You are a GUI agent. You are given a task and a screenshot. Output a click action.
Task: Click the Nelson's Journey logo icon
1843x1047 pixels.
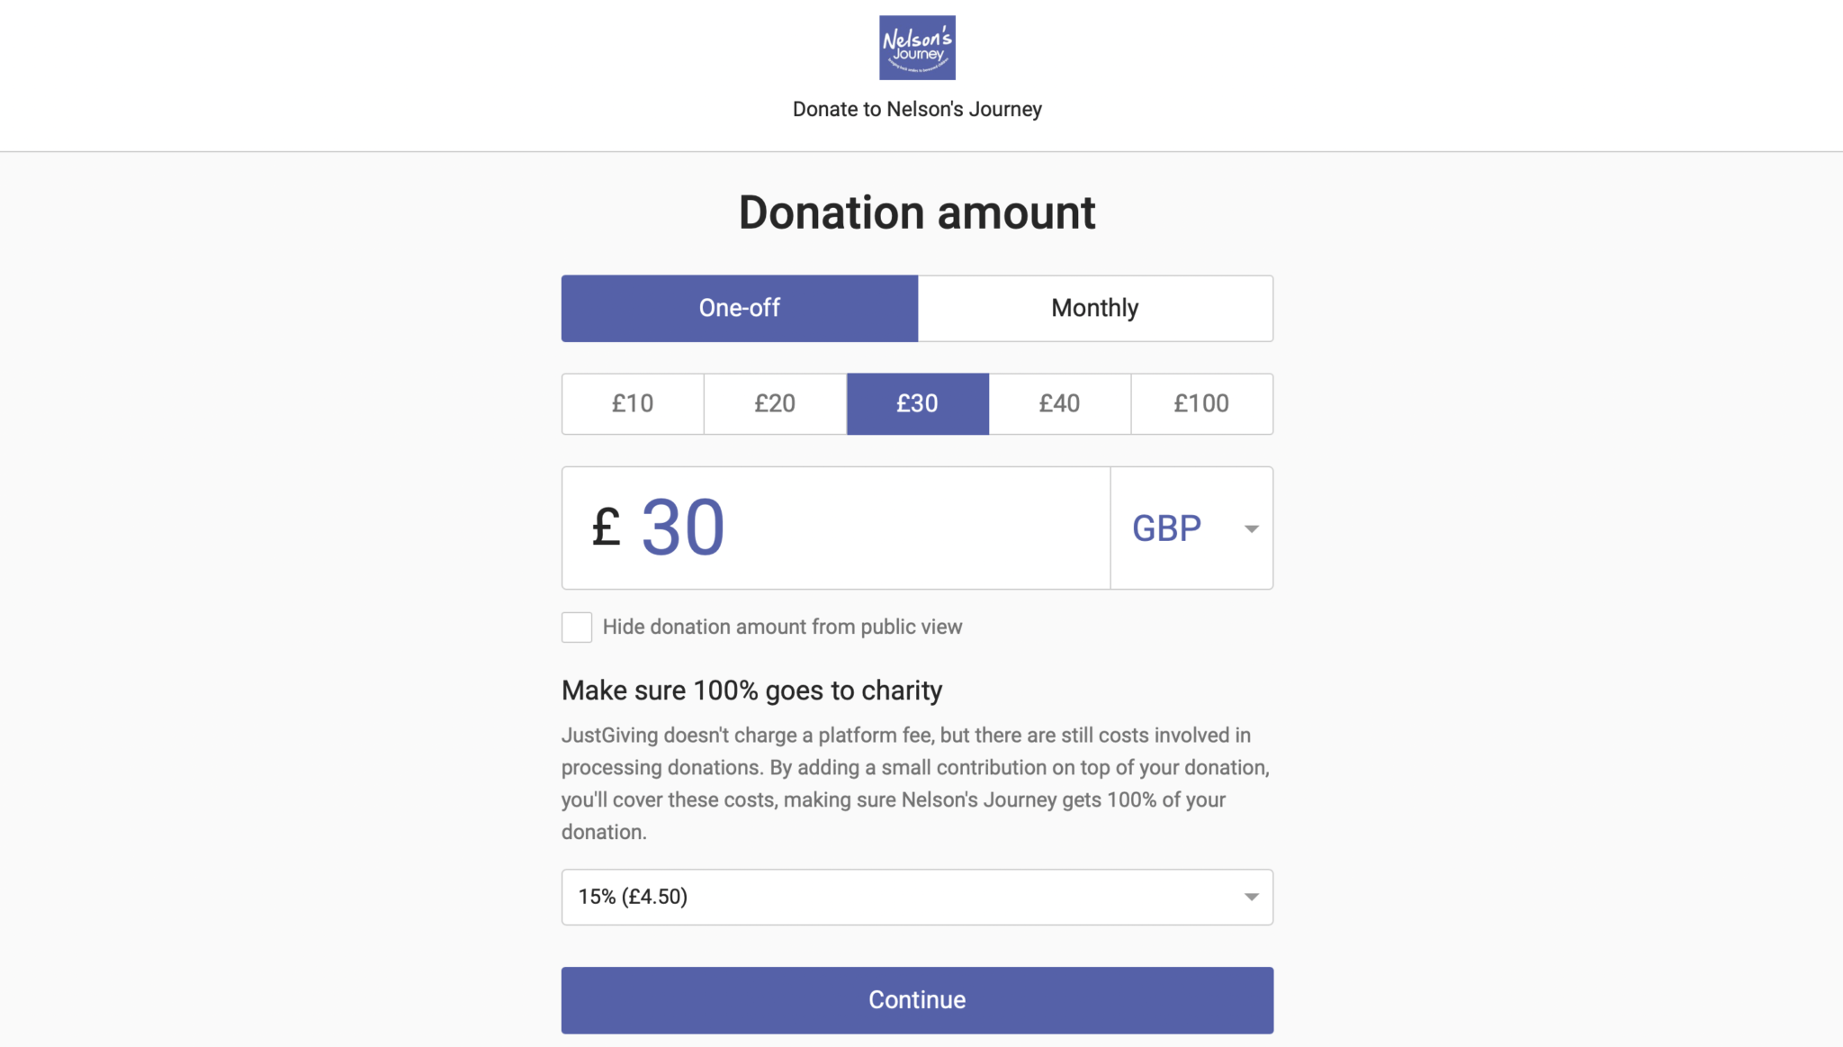[918, 47]
